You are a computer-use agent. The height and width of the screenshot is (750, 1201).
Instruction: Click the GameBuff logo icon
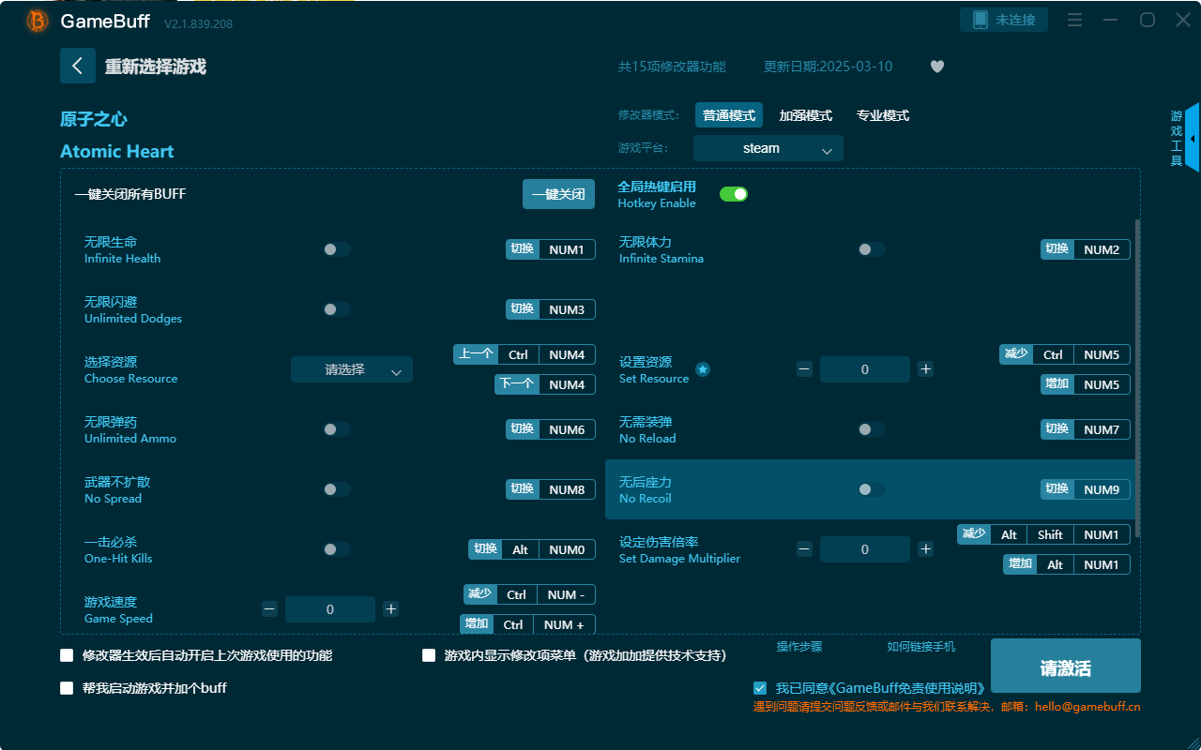tap(36, 21)
